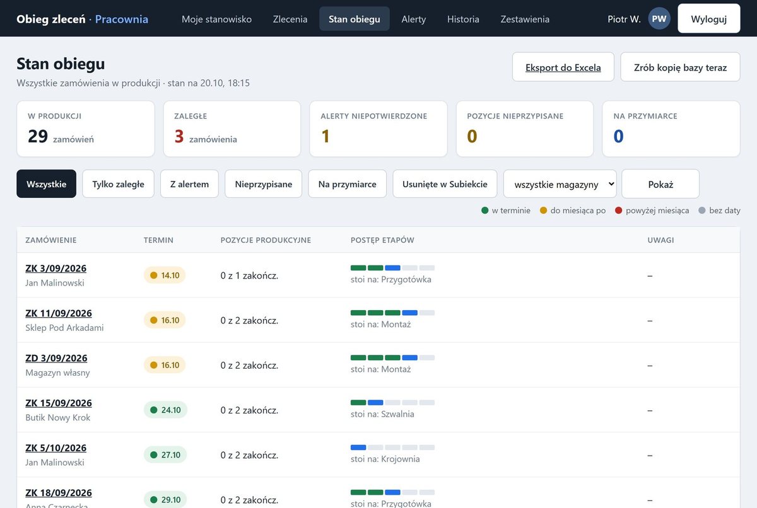
Task: Click the Obieg zleceń · Pracownia logo
Action: pyautogui.click(x=83, y=19)
